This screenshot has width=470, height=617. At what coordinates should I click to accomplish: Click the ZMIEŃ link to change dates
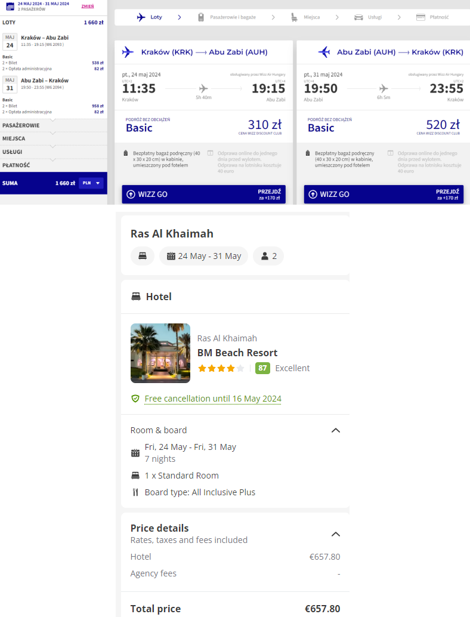click(87, 6)
